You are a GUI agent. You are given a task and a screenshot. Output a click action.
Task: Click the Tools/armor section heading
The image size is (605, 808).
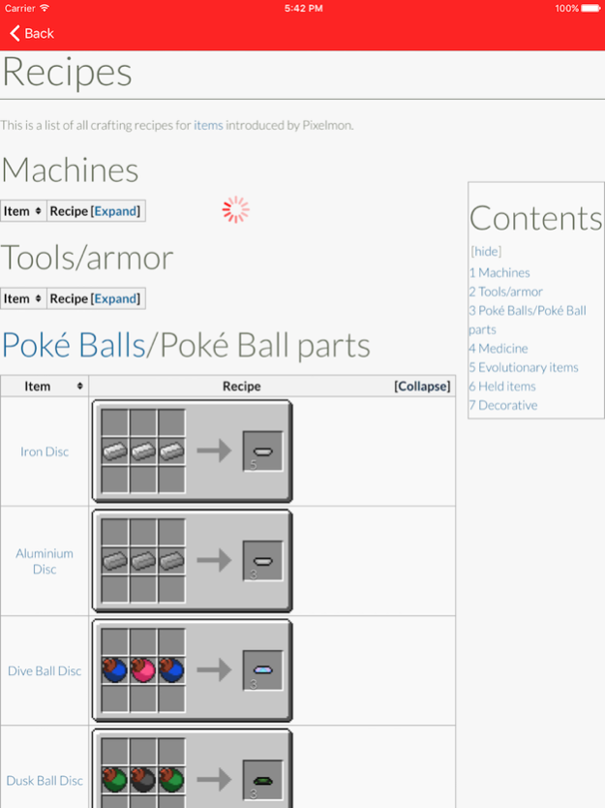87,258
